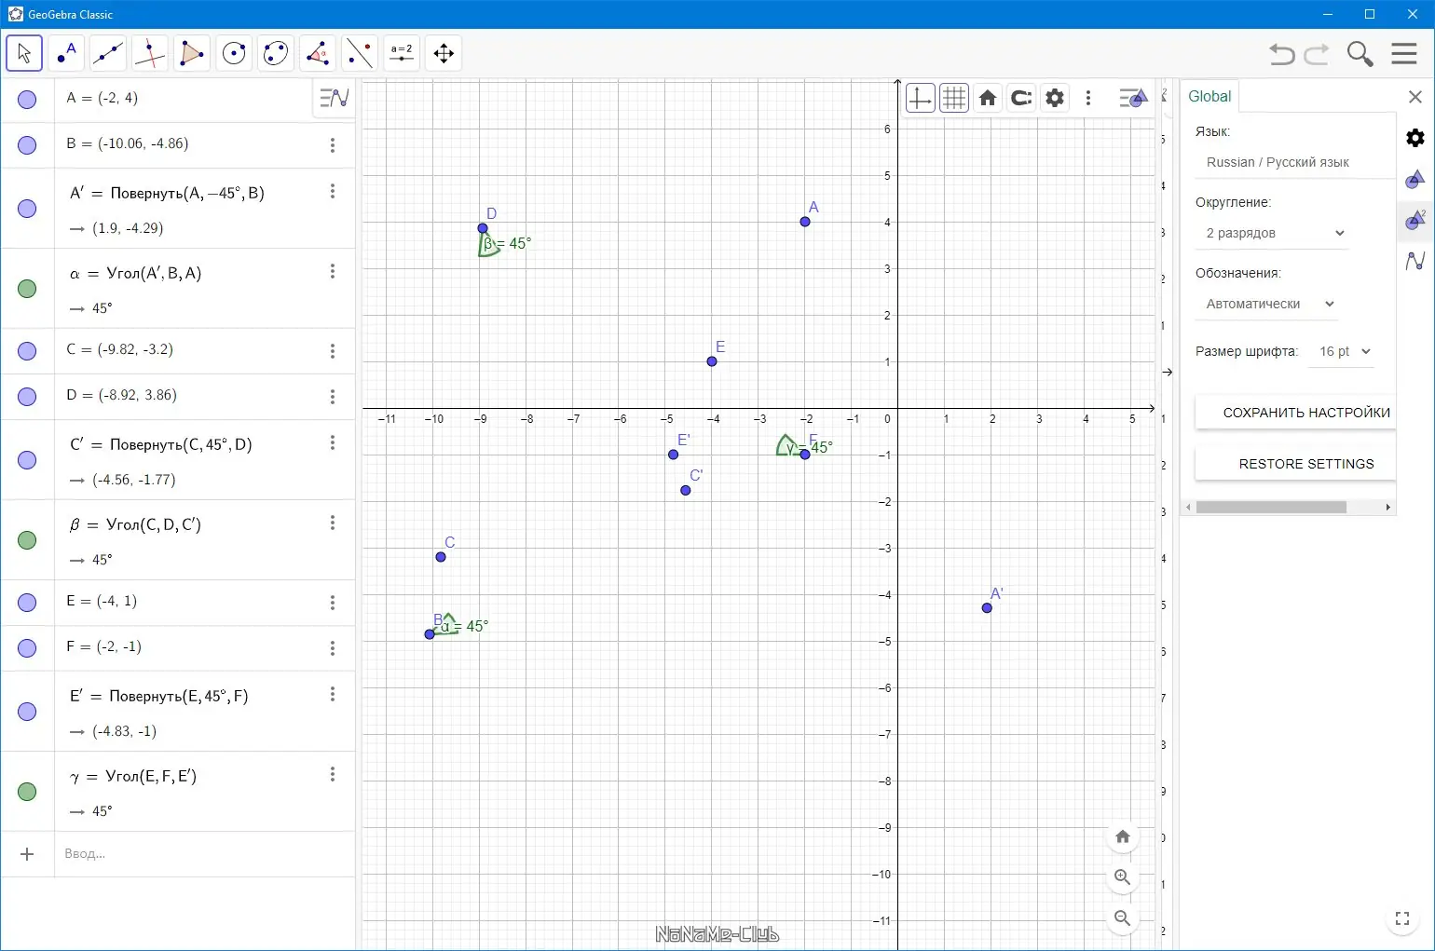Select the Polygon tool
The height and width of the screenshot is (951, 1435).
pyautogui.click(x=192, y=53)
